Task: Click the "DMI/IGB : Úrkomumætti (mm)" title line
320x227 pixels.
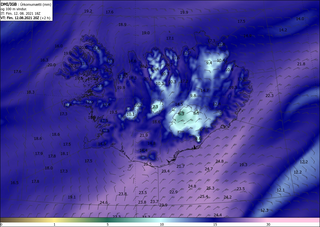Action: click(26, 4)
